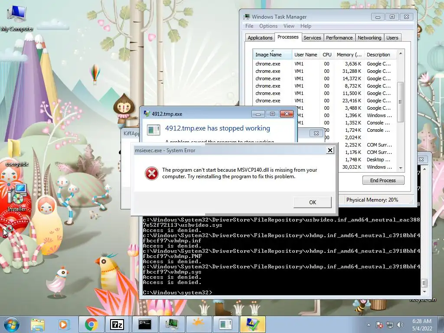444x333 pixels.
Task: Click the 4912.tmp.exe title bar icon
Action: click(147, 114)
